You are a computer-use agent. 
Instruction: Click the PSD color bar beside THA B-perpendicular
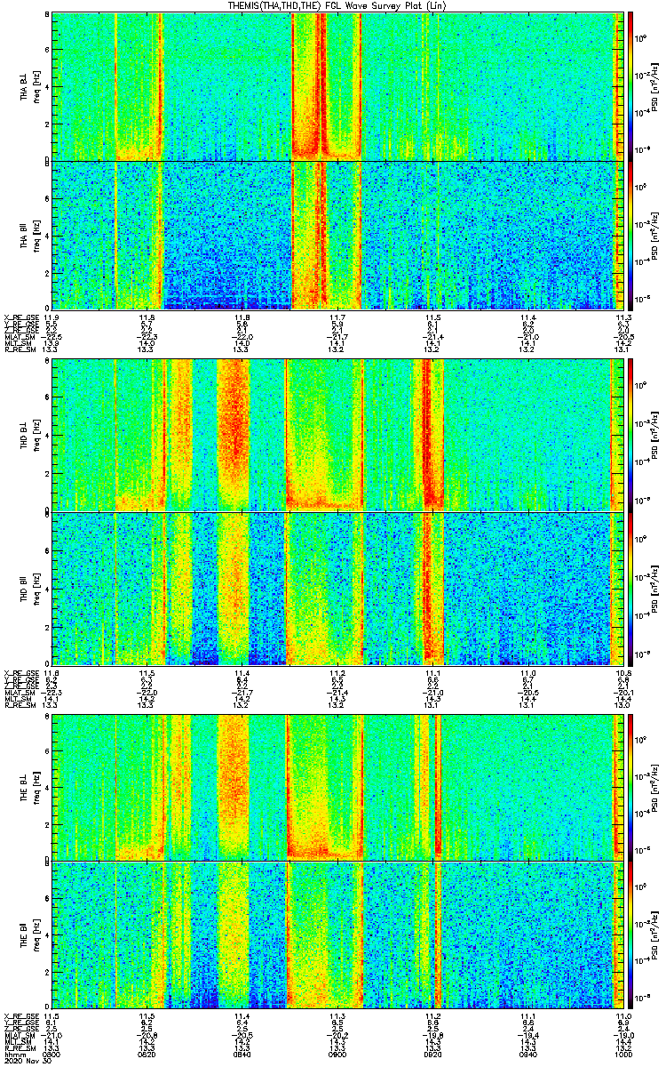coord(631,86)
